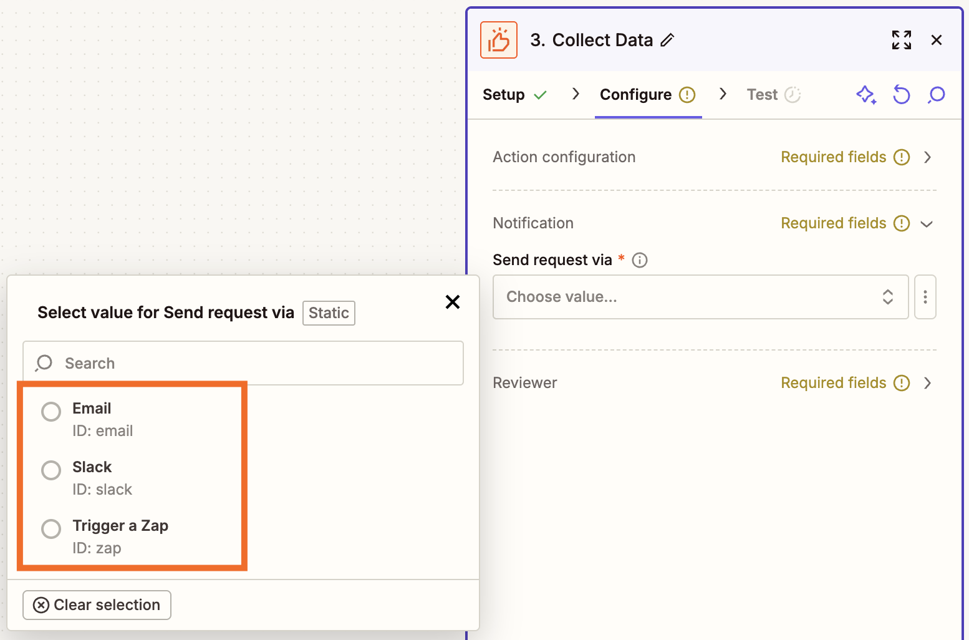Select the Email radio option
Image resolution: width=969 pixels, height=640 pixels.
tap(51, 412)
